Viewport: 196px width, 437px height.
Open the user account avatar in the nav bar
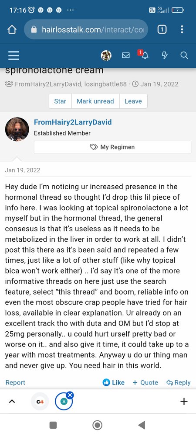[106, 55]
